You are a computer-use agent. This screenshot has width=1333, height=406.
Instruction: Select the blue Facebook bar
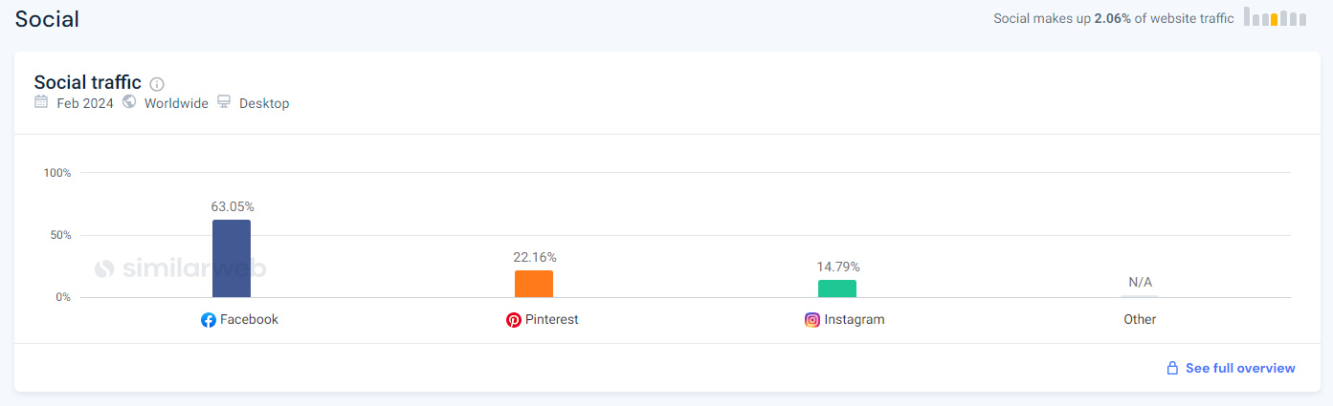pyautogui.click(x=232, y=259)
